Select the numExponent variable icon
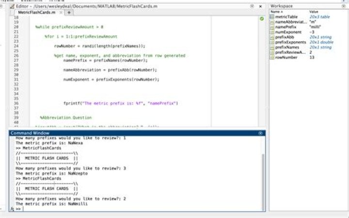This screenshot has width=349, height=218. click(272, 32)
